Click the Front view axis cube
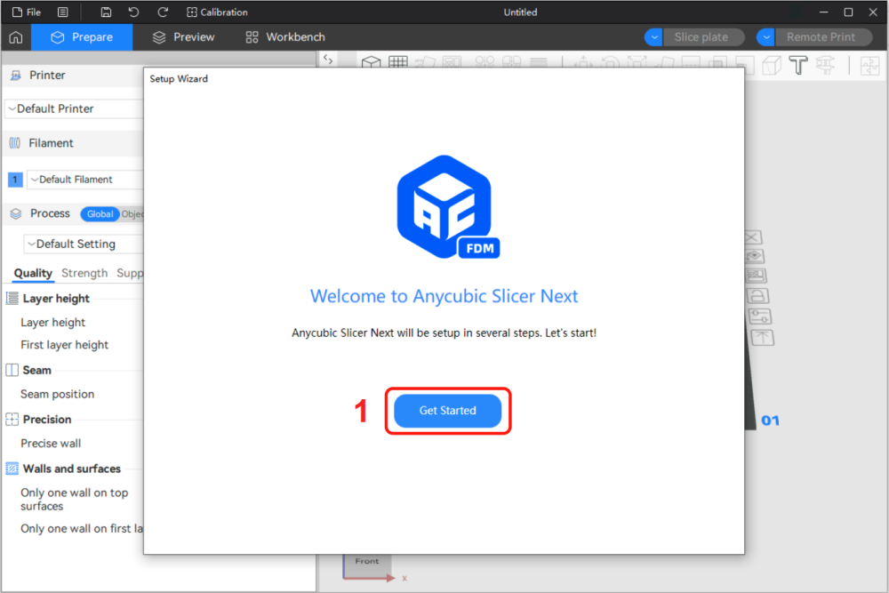 click(x=367, y=561)
